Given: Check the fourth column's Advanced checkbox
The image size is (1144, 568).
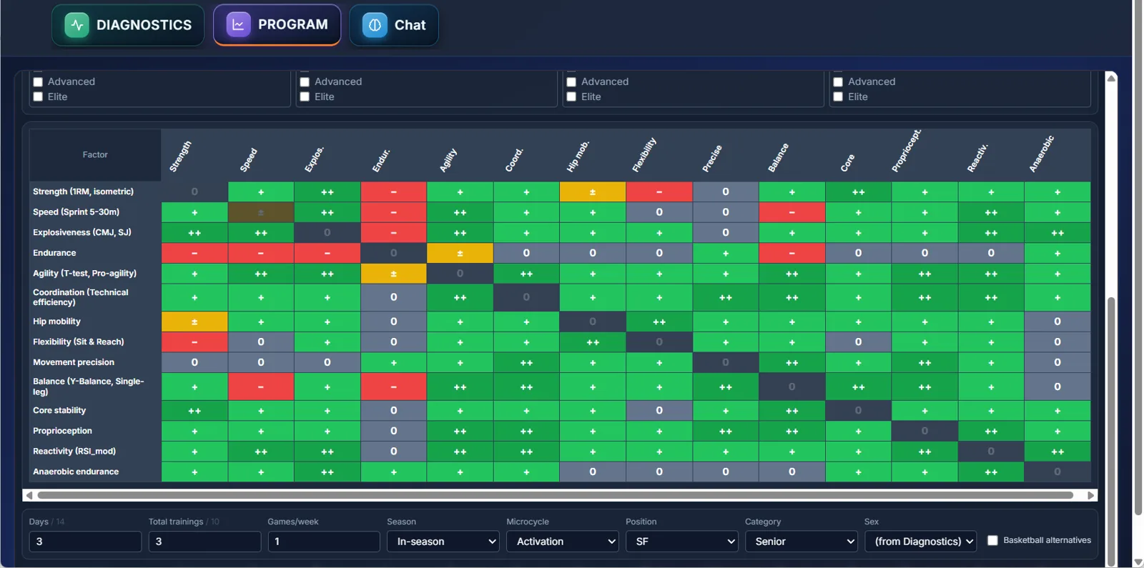Looking at the screenshot, I should (x=838, y=81).
